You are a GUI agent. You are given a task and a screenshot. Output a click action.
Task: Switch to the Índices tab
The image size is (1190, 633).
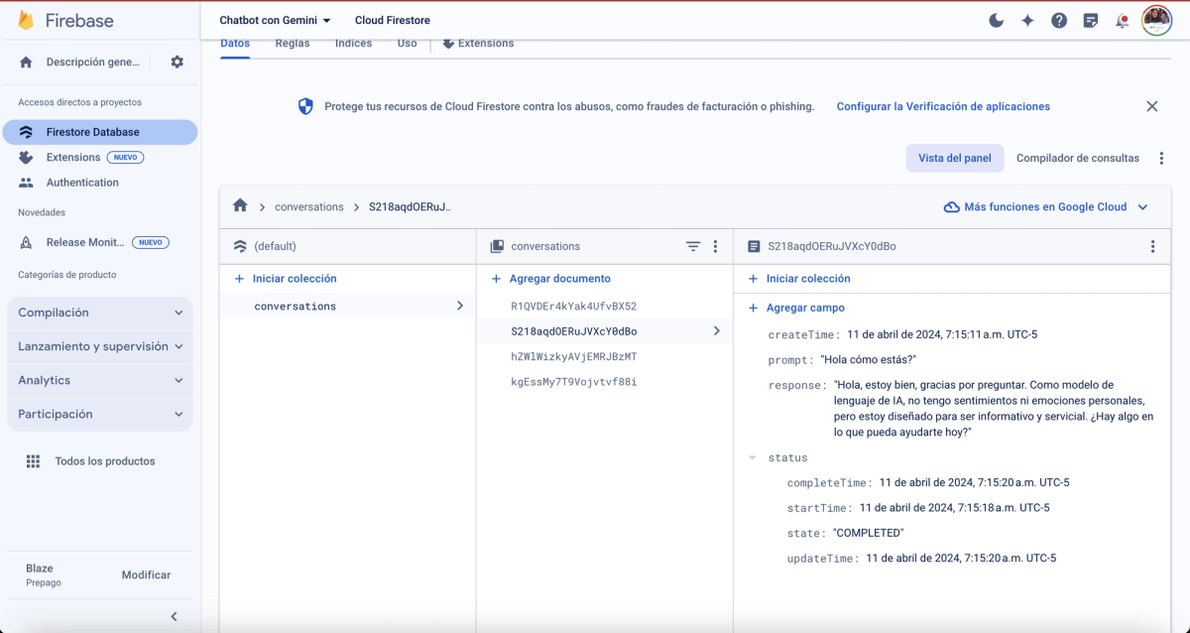coord(354,44)
